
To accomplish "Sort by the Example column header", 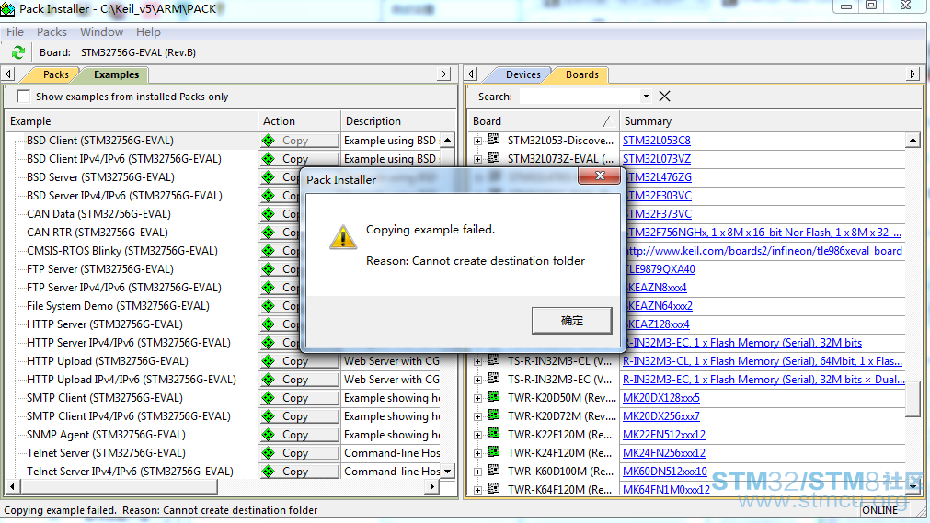I will 131,121.
